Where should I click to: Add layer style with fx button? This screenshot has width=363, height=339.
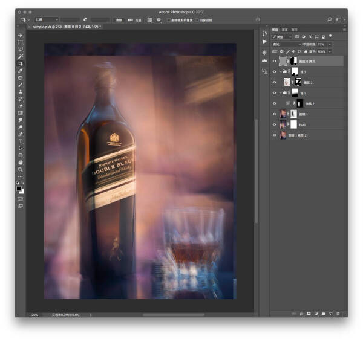coord(301,314)
